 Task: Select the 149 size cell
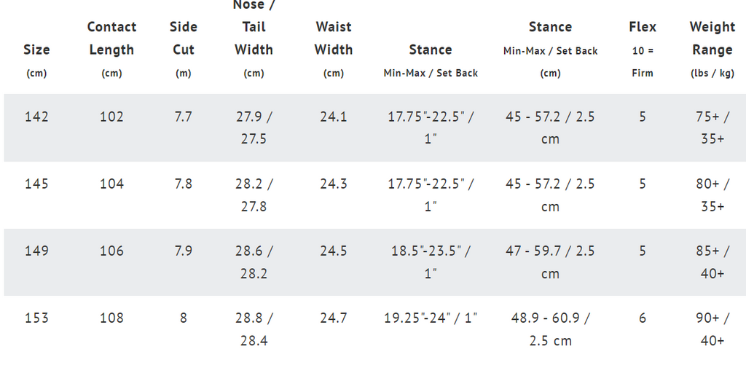36,251
